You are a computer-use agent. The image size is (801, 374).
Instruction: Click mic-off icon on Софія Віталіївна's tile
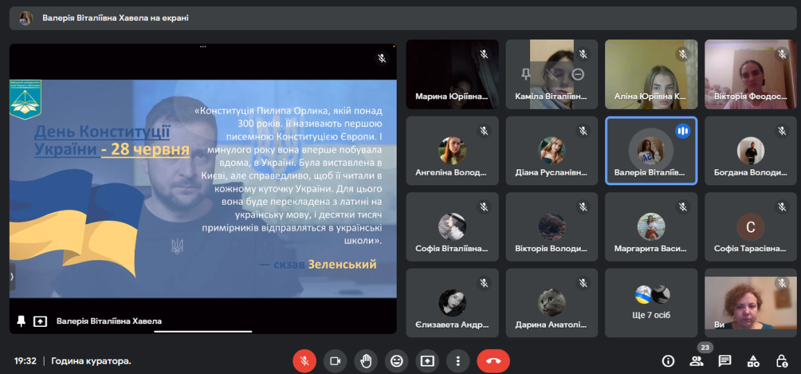484,207
